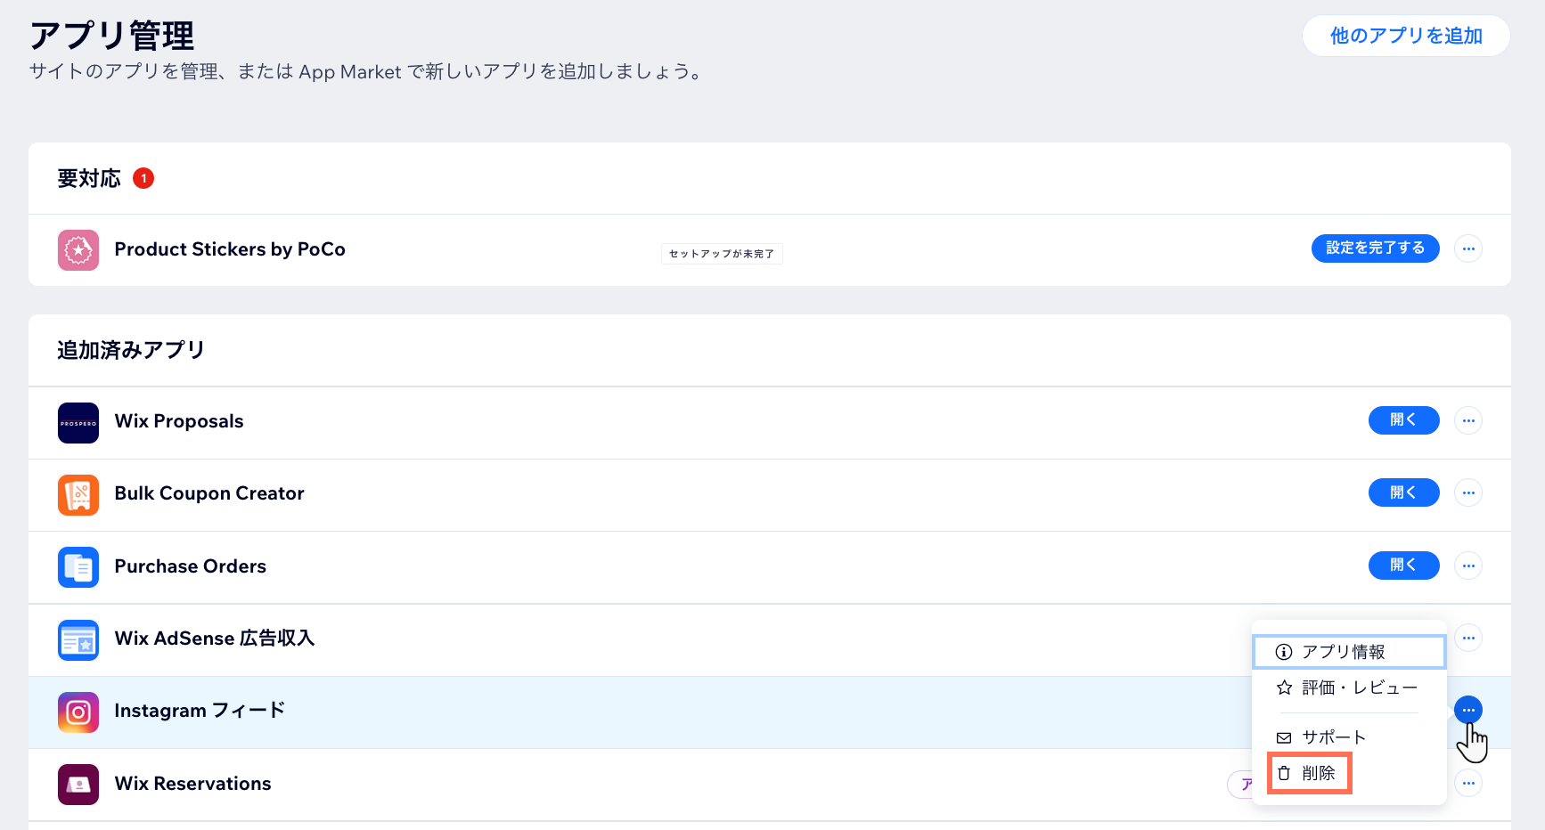The image size is (1545, 830).
Task: Click the 他のアプリを追加 button
Action: pos(1406,36)
